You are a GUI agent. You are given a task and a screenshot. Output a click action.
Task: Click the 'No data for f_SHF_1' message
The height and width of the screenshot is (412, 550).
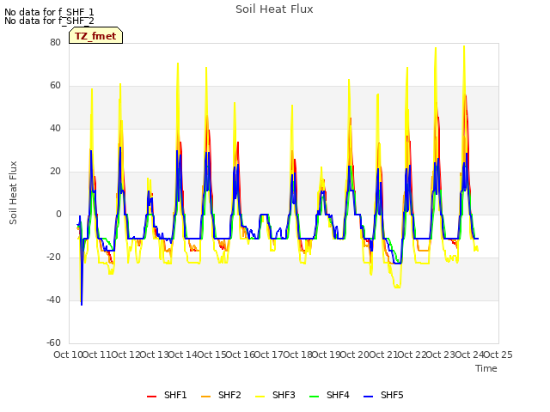click(49, 12)
